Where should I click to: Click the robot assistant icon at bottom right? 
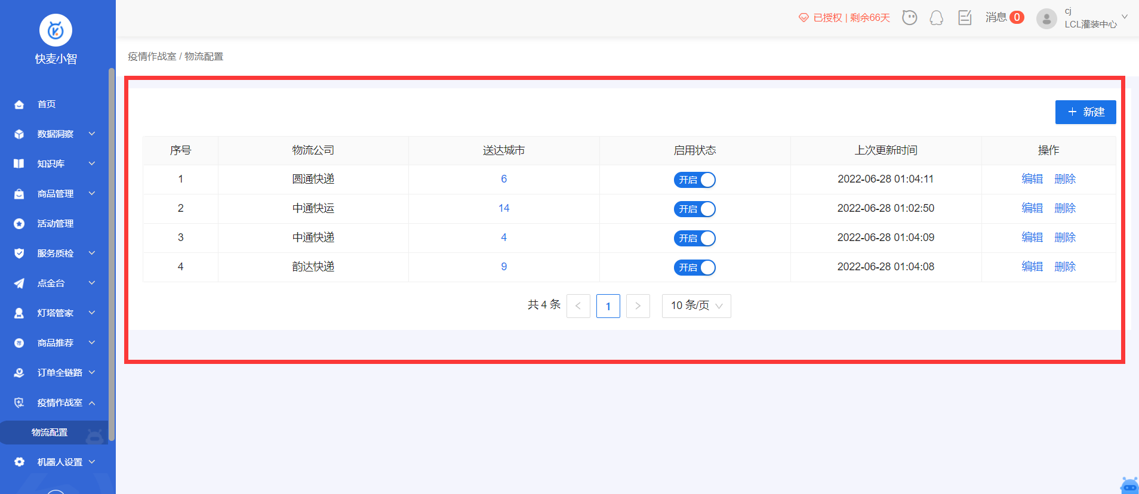click(1129, 485)
